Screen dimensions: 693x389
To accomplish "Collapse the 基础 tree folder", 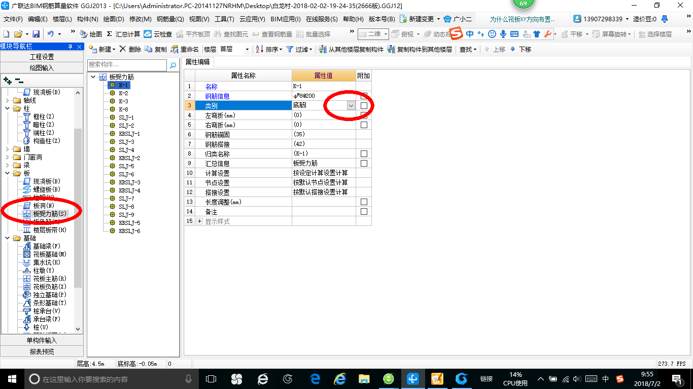I will click(8, 238).
